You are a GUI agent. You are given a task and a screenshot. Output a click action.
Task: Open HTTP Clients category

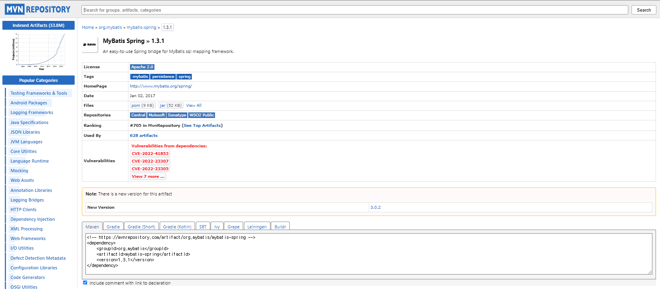(x=23, y=210)
